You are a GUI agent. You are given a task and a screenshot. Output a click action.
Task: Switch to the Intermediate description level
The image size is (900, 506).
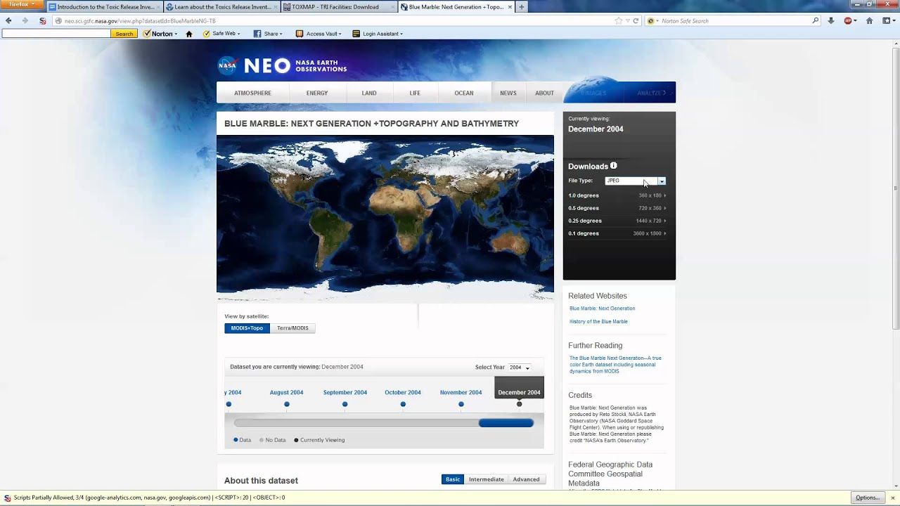(x=487, y=479)
